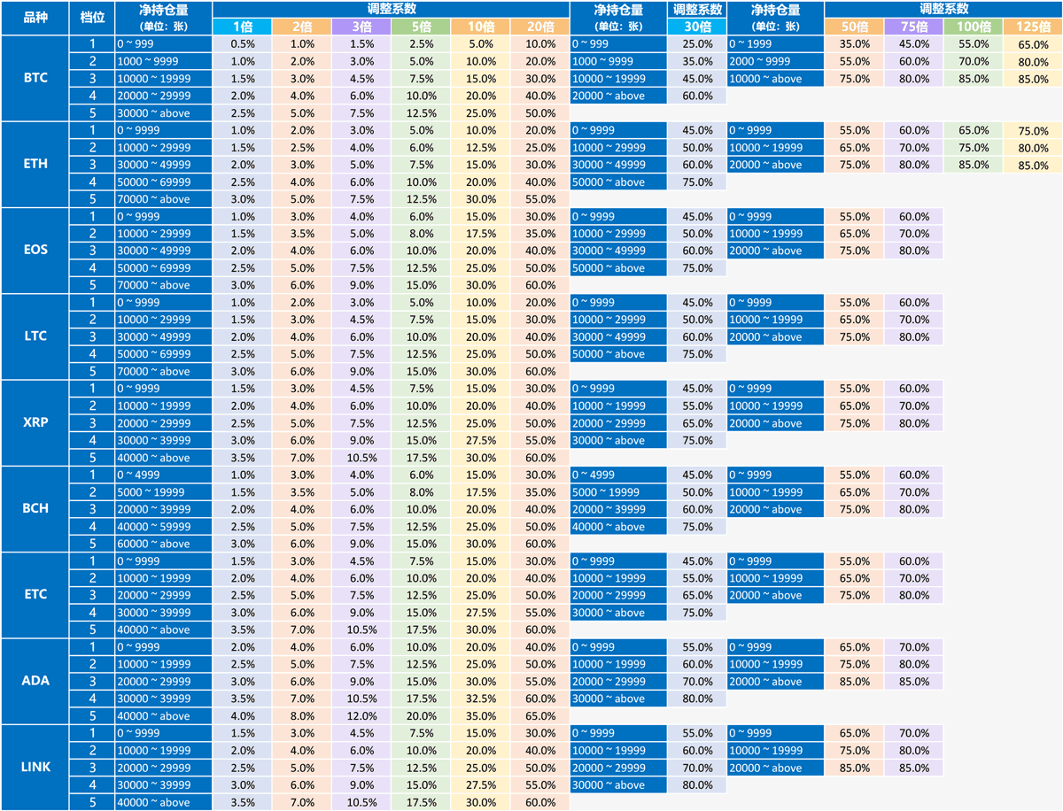Image resolution: width=1063 pixels, height=811 pixels.
Task: Click the 0.5% value in BTC row
Action: [242, 43]
